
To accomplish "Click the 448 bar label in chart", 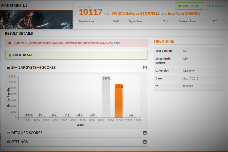I will pos(67,115).
